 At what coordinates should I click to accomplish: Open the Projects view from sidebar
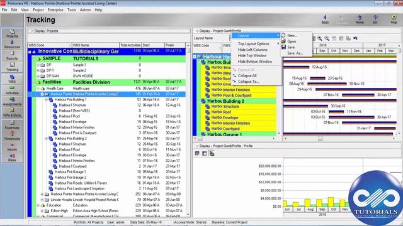[12, 33]
